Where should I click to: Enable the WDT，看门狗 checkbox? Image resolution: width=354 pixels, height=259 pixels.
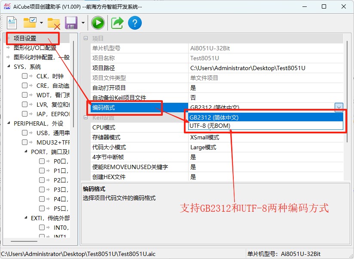click(24, 95)
